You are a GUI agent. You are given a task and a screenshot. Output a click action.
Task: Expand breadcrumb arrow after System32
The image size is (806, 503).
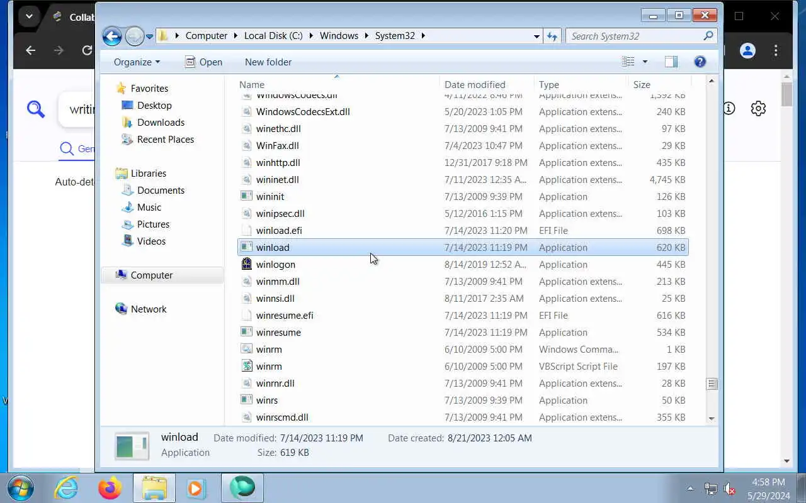point(423,36)
